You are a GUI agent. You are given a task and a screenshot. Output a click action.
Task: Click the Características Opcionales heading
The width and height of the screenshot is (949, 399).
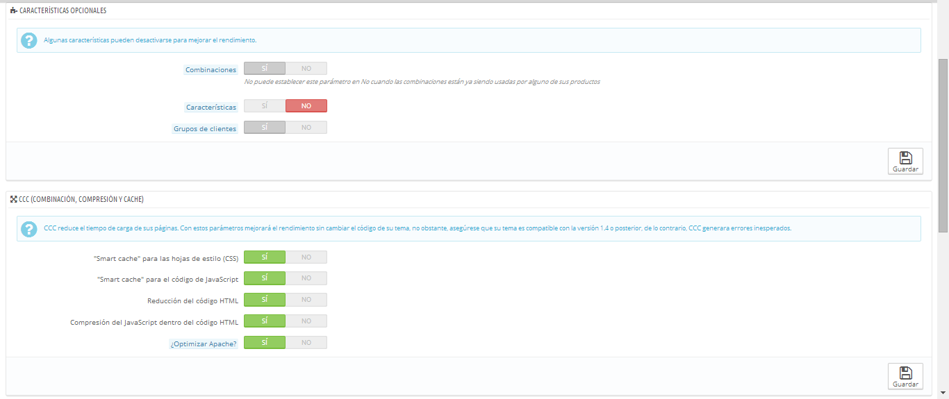(x=63, y=11)
